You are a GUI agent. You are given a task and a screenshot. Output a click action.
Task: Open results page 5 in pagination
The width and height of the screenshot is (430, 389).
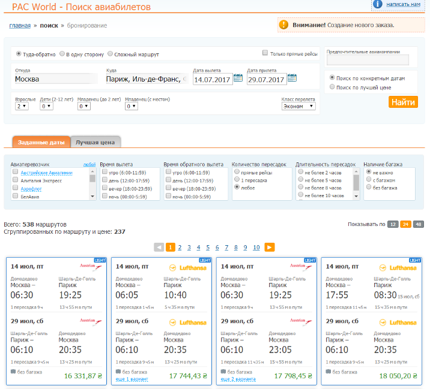(x=208, y=248)
